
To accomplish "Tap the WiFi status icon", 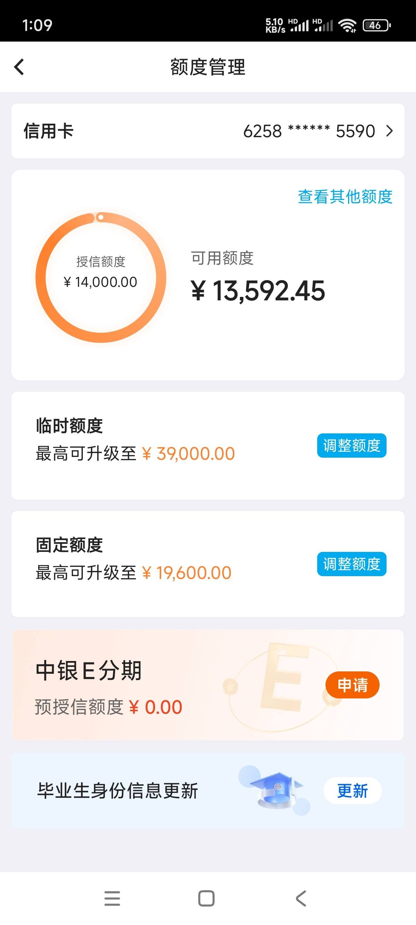I will click(x=347, y=26).
